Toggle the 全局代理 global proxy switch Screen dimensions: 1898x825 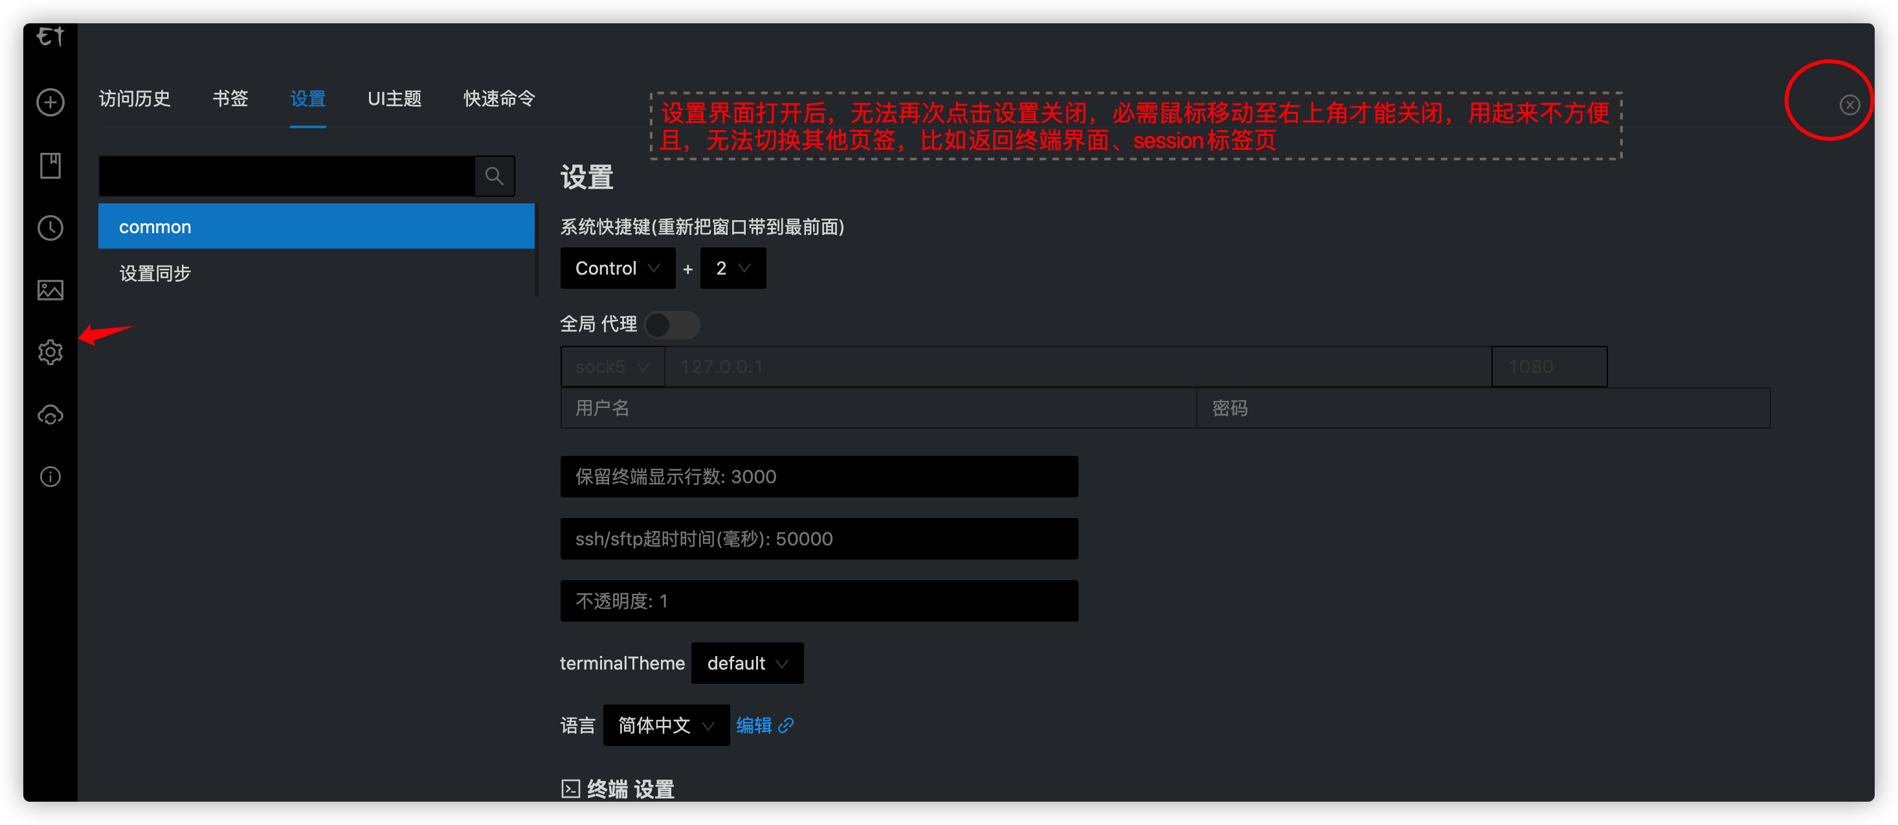coord(671,324)
